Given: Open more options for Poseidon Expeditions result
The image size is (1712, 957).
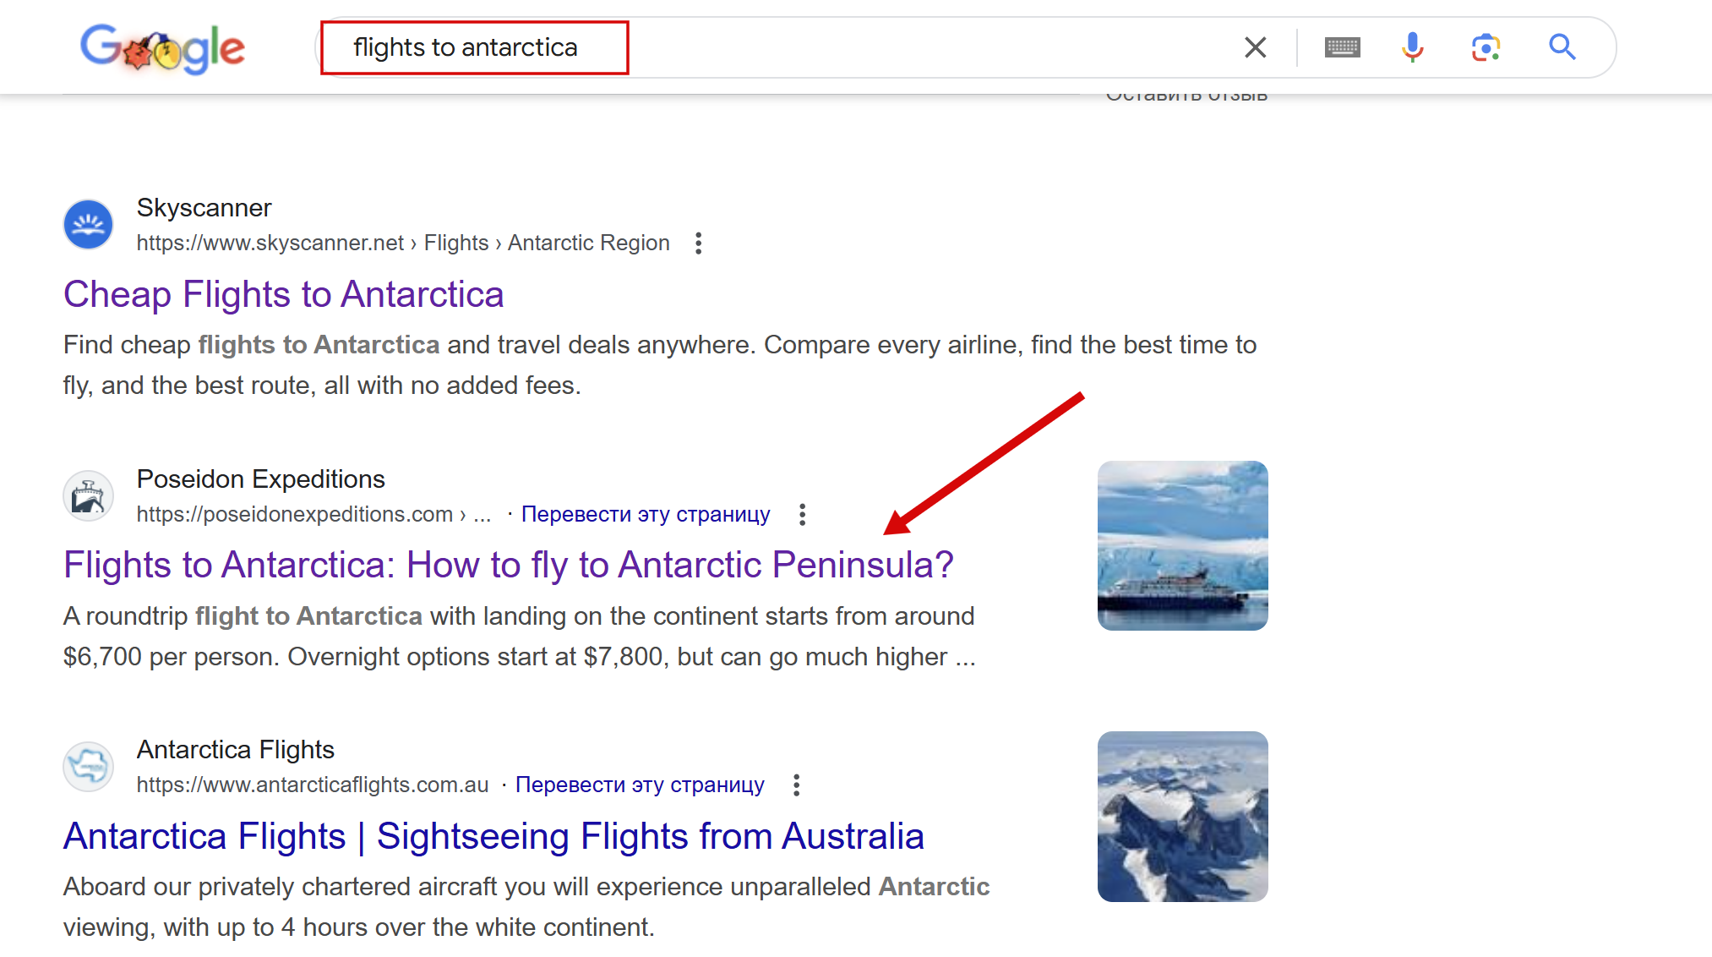Looking at the screenshot, I should tap(802, 515).
